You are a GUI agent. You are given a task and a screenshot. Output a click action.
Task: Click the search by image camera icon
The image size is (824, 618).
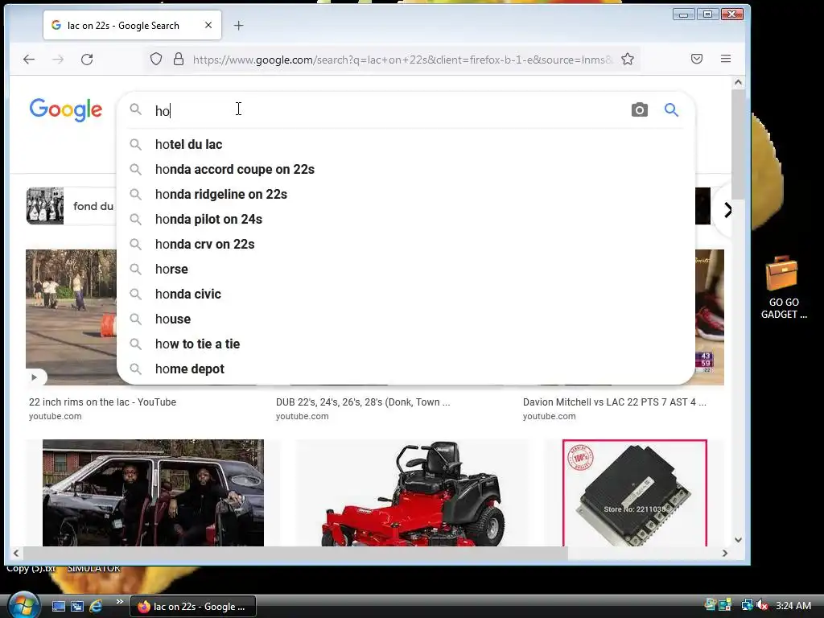point(639,109)
